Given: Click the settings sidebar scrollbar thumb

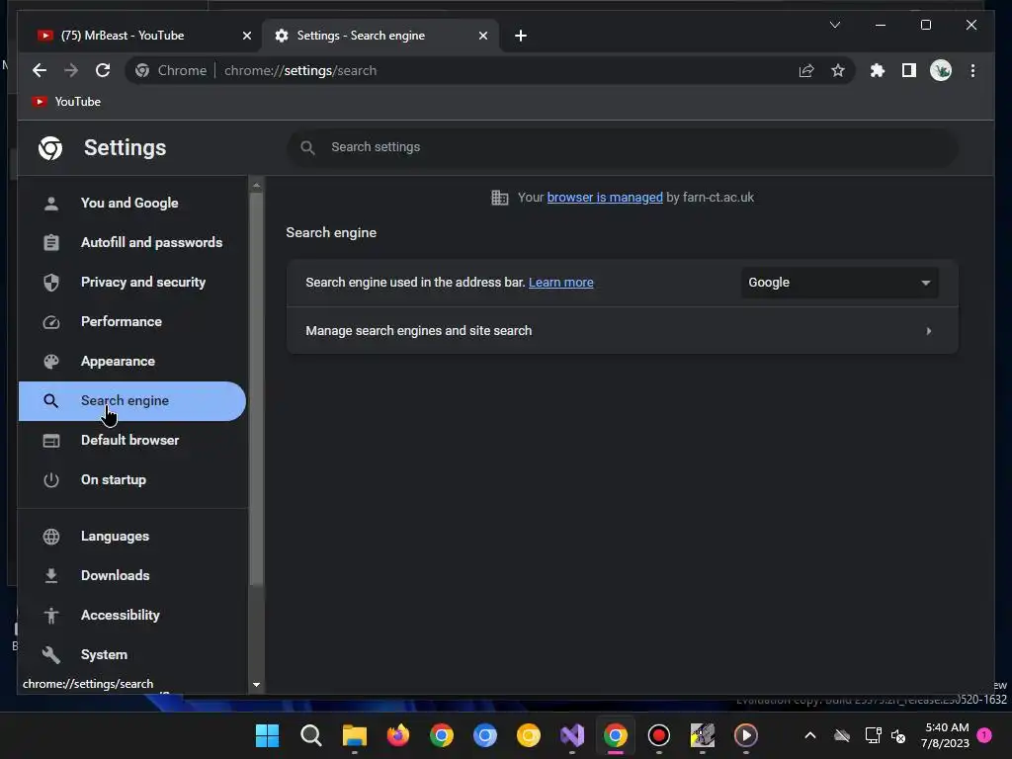Looking at the screenshot, I should 256,388.
